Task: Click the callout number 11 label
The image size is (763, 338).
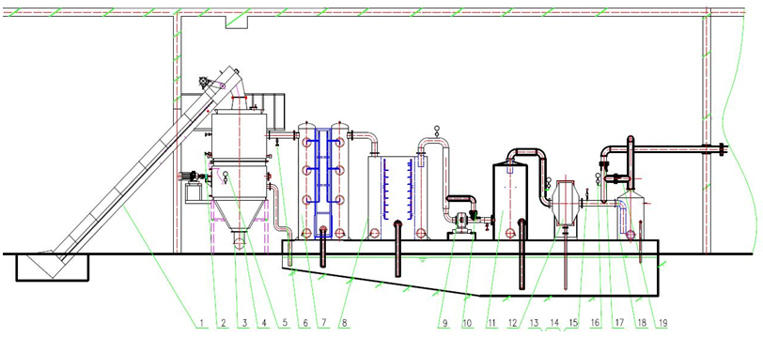Action: click(x=492, y=323)
